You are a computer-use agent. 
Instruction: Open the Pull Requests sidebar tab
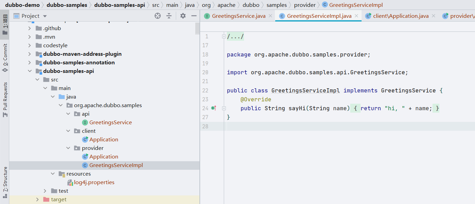tap(5, 100)
